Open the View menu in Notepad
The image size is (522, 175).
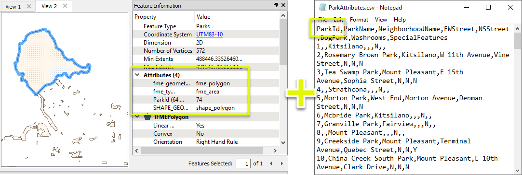(381, 20)
